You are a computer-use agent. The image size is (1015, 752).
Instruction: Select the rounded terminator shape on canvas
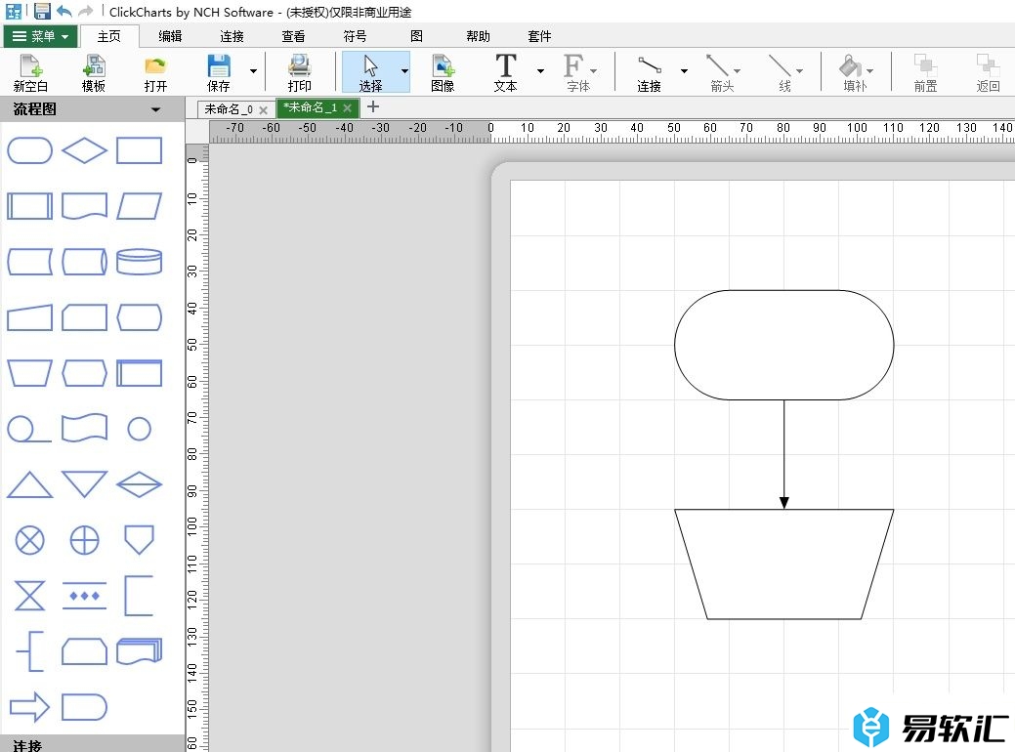pos(783,345)
